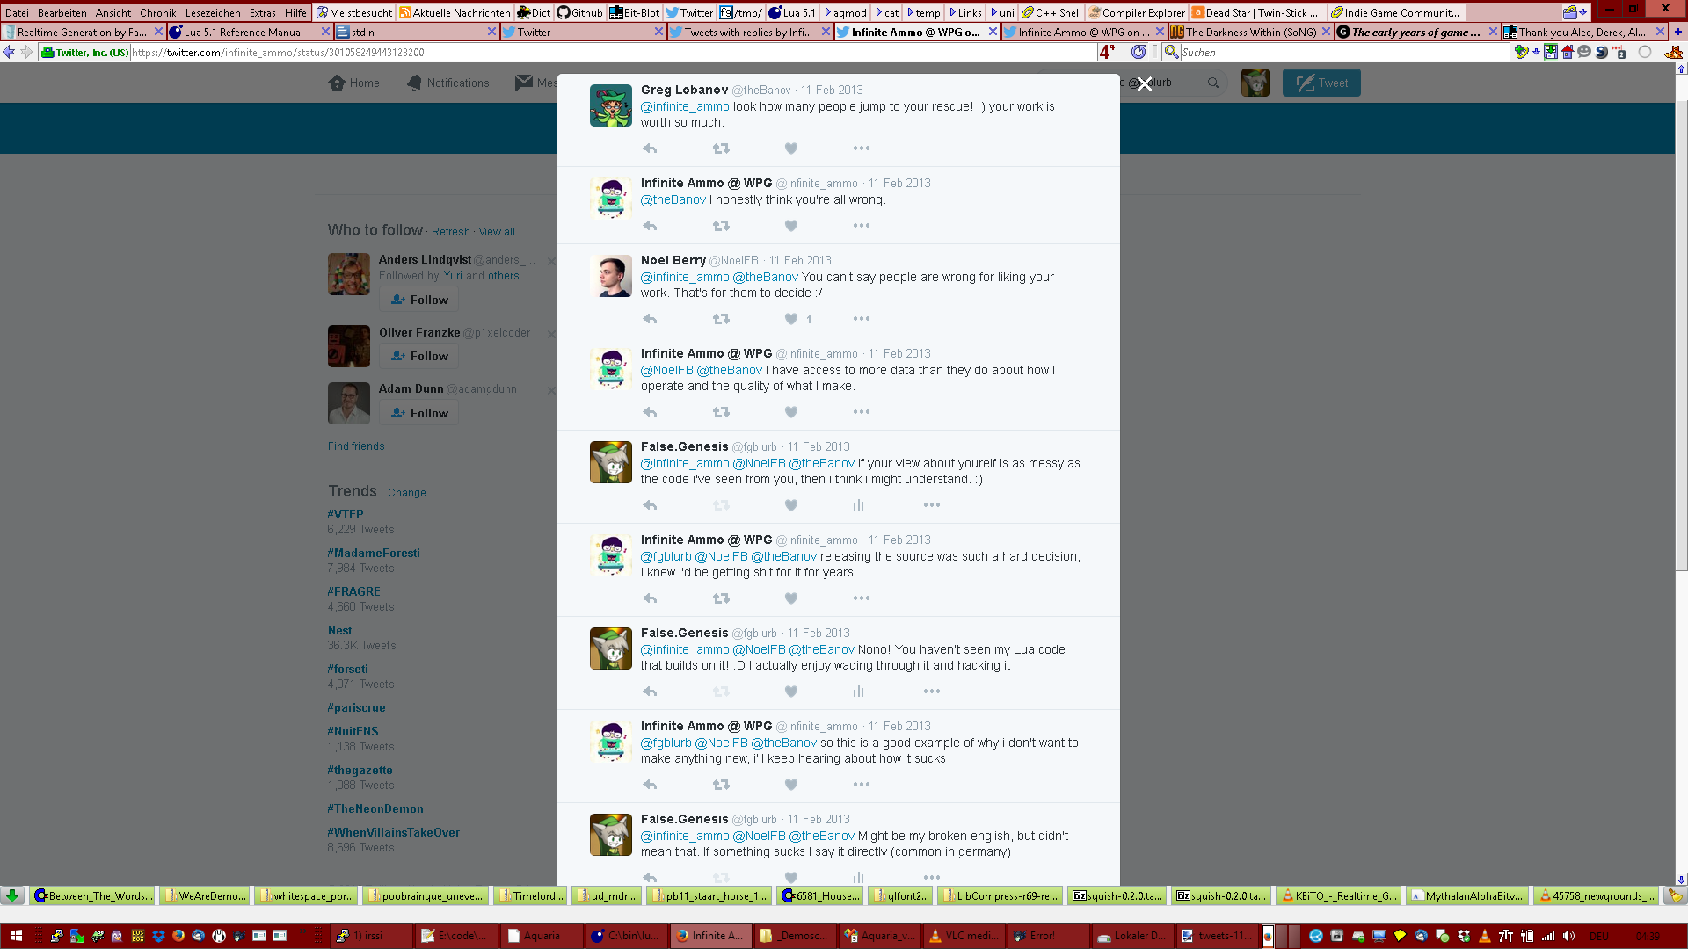Screen dimensions: 1688x949
Task: Open Windows Start button
Action: [16, 936]
